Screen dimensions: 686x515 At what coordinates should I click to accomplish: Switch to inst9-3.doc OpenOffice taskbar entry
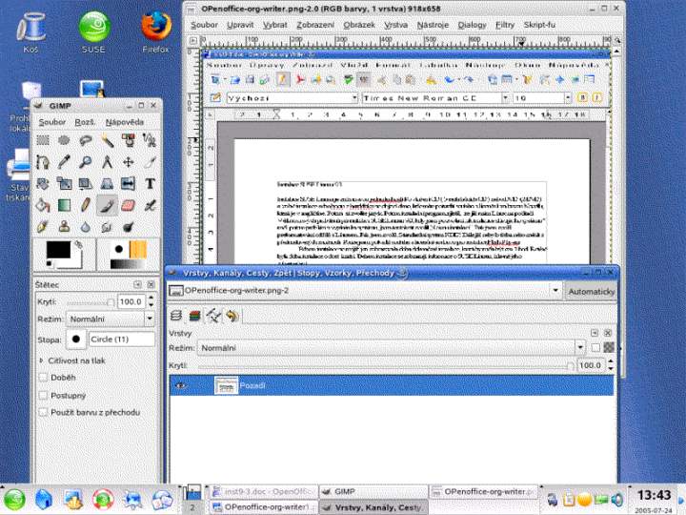coord(264,492)
